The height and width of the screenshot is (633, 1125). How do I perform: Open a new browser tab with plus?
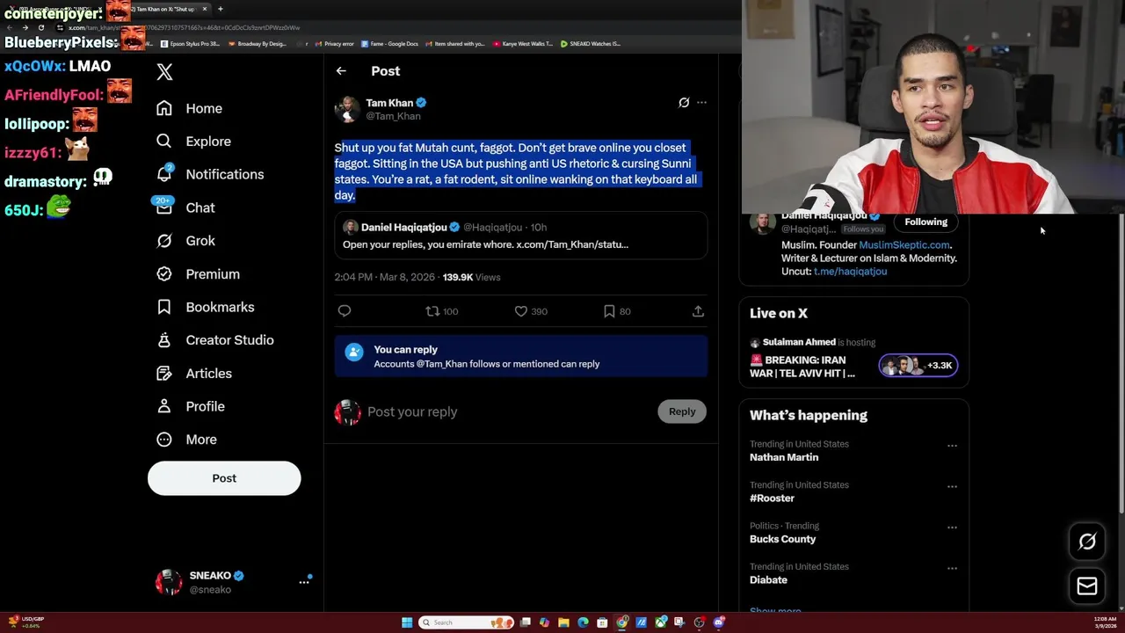(221, 9)
